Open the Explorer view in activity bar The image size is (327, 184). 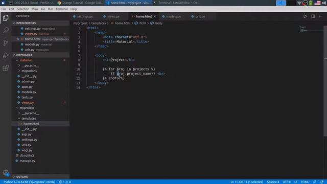(6, 18)
